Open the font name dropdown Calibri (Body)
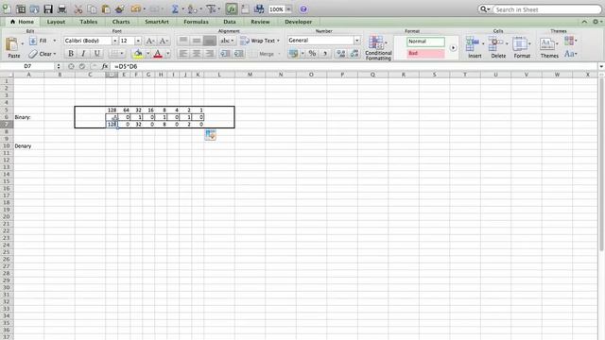Image resolution: width=605 pixels, height=340 pixels. click(x=115, y=41)
